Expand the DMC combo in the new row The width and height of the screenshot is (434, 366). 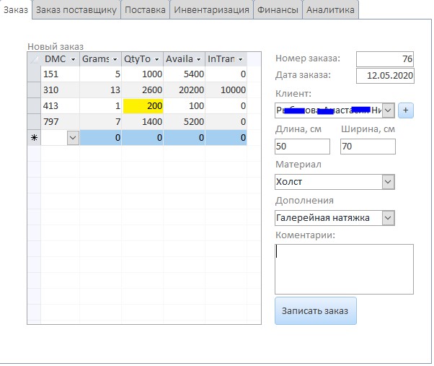[x=73, y=138]
